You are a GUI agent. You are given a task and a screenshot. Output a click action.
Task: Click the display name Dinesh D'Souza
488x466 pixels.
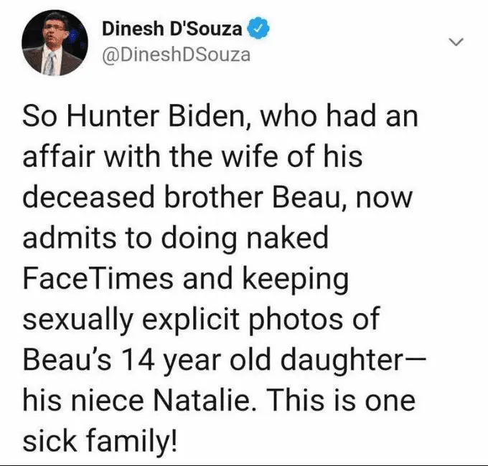tap(171, 29)
